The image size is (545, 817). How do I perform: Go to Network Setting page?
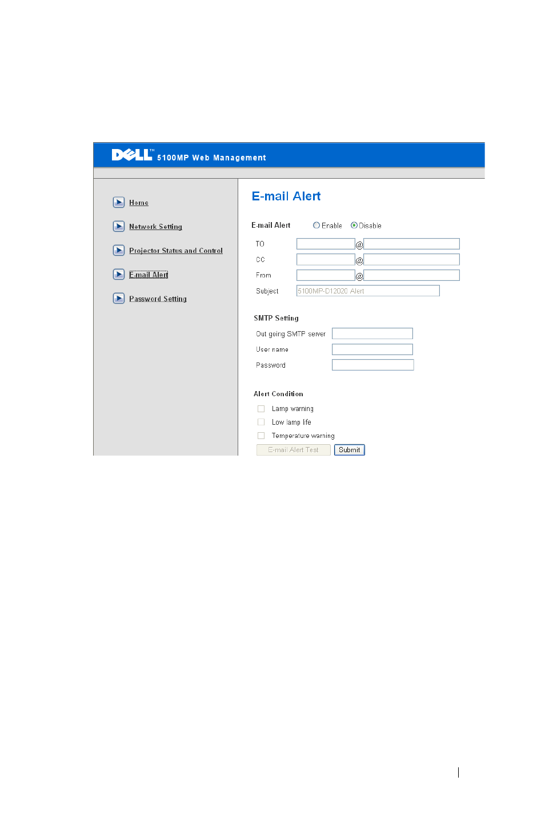coord(155,227)
